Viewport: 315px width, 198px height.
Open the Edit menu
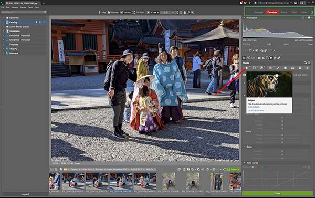coord(8,7)
